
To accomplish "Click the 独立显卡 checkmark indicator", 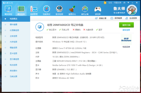I will 51,30.
